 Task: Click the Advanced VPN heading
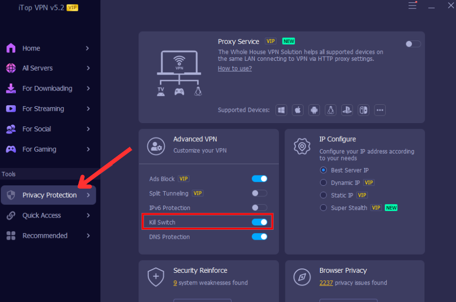[x=195, y=139]
